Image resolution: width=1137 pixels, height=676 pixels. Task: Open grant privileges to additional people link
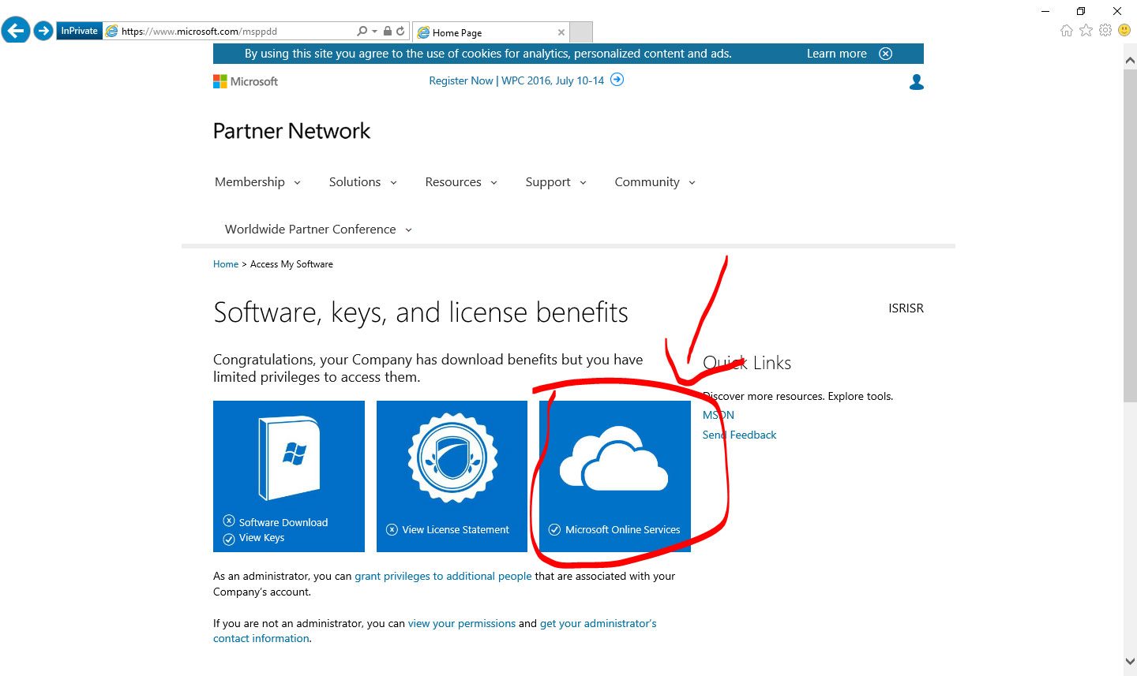(443, 577)
